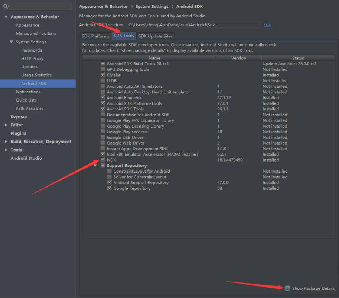Open the Updates settings page
The width and height of the screenshot is (339, 298).
click(x=29, y=67)
